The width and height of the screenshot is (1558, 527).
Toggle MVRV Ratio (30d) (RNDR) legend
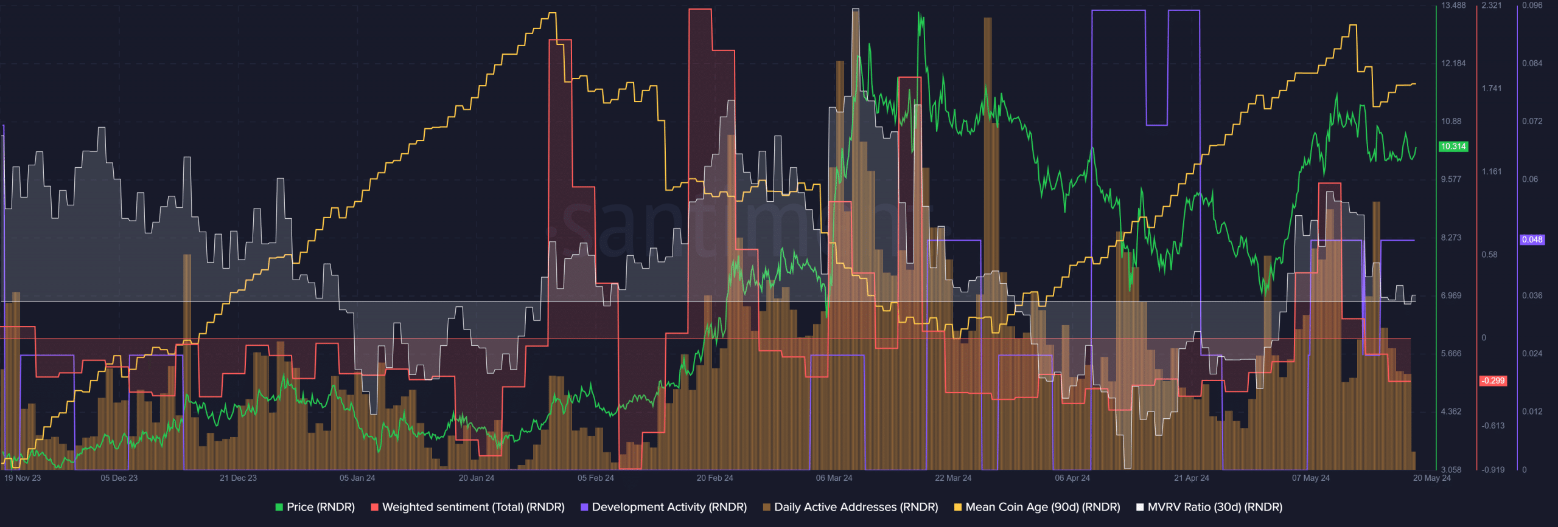click(1209, 507)
